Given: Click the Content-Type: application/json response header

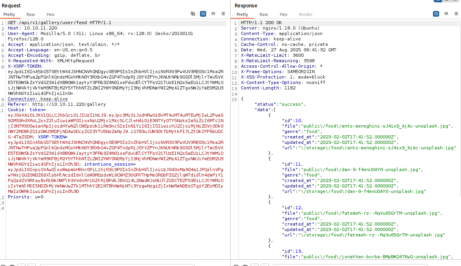Looking at the screenshot, I should pyautogui.click(x=282, y=33).
